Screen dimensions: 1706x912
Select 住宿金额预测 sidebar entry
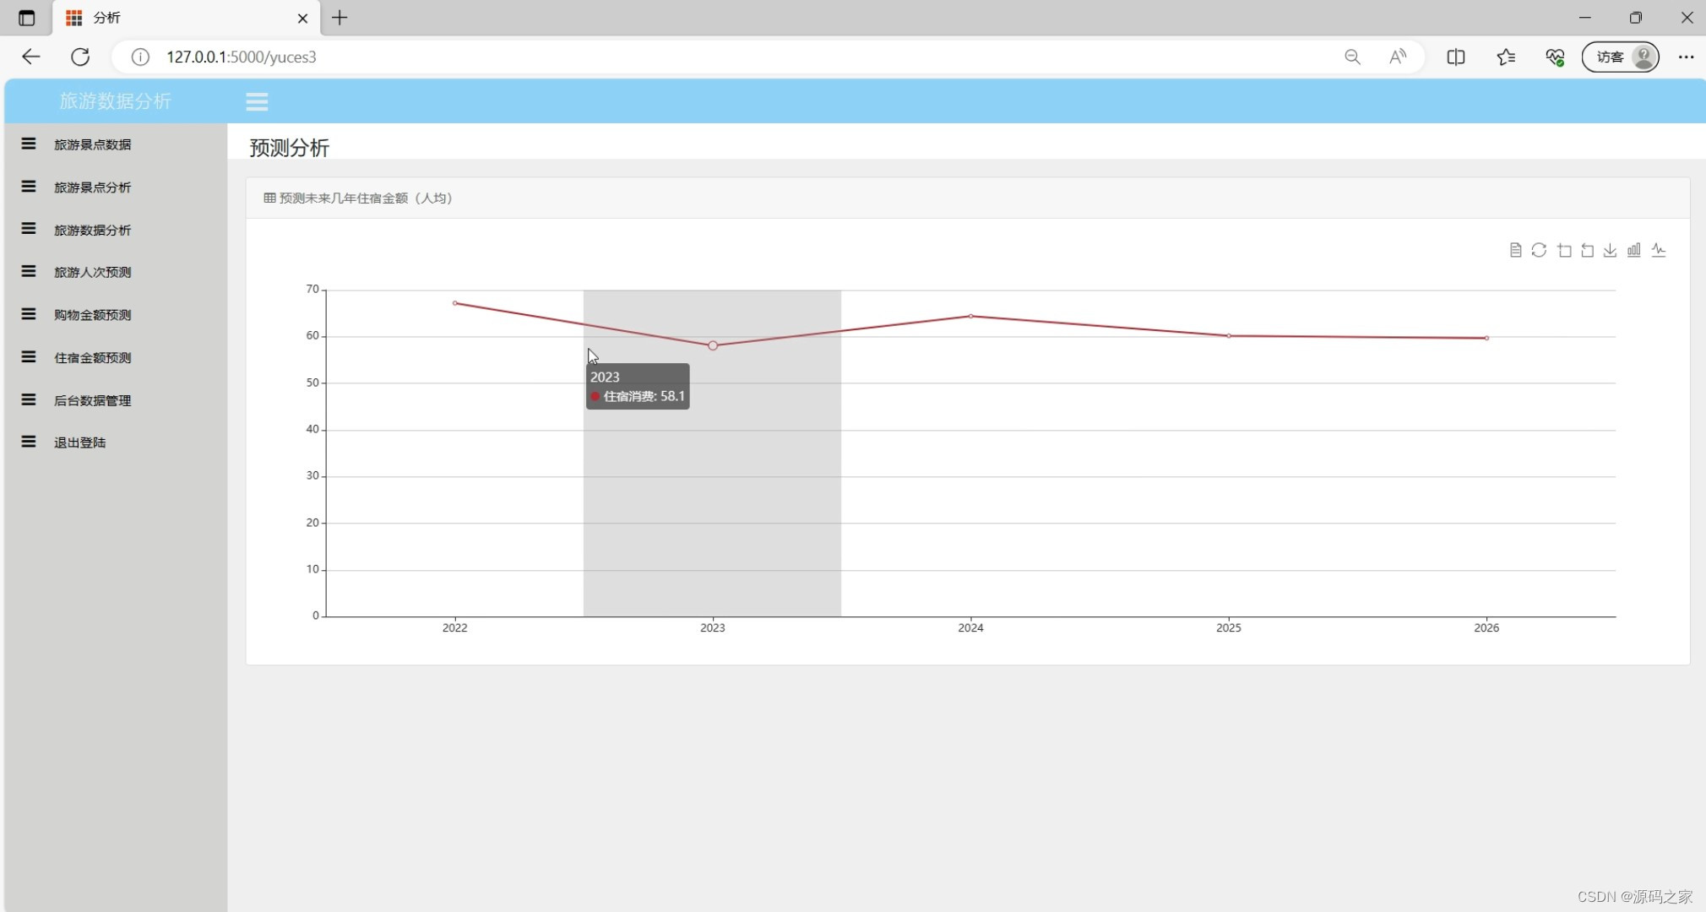tap(92, 358)
